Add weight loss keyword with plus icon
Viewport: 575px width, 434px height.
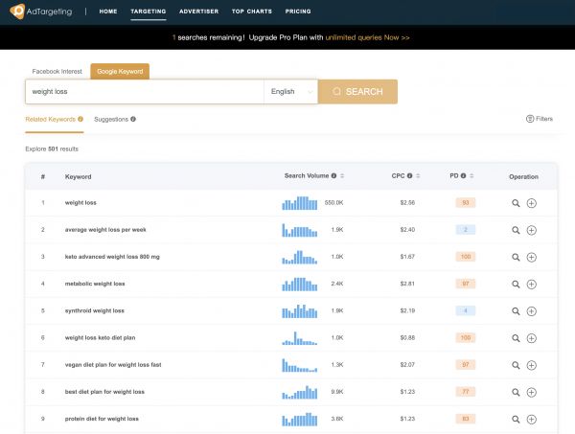[531, 203]
